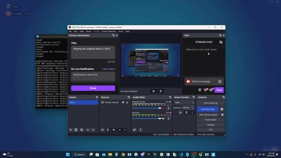
Task: Undock the Chat panel
Action: (x=220, y=36)
